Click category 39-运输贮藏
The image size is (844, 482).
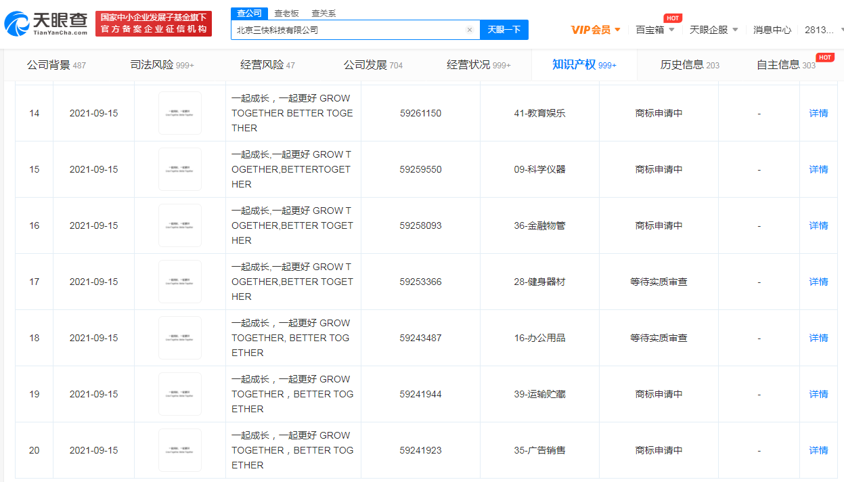point(539,394)
